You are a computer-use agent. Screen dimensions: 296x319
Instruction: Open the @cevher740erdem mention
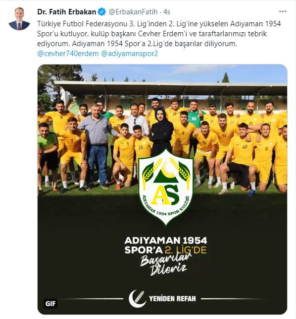(x=68, y=54)
